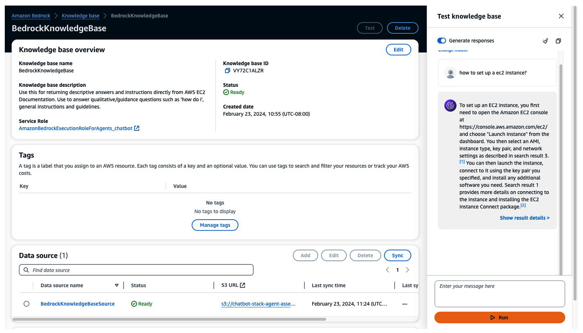Click citation footnote [1] in response
The image size is (583, 333).
point(462,162)
